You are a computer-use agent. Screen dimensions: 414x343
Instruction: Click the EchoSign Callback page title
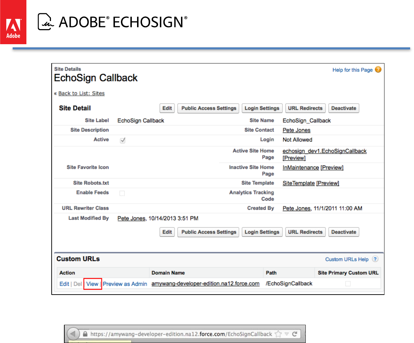(x=96, y=78)
